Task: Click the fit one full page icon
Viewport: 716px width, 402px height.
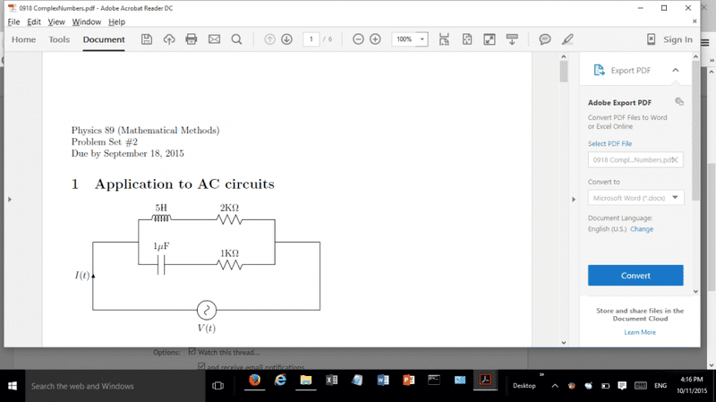Action: pos(466,39)
